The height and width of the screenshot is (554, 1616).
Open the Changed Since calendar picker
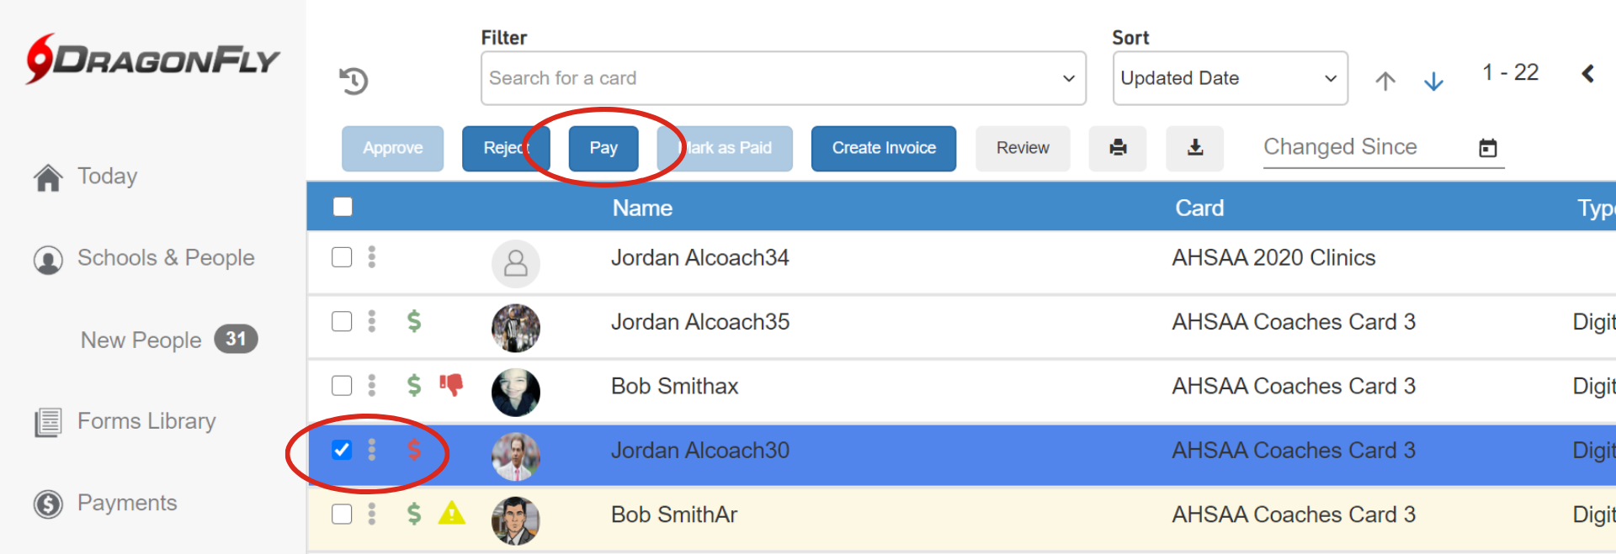(1487, 148)
